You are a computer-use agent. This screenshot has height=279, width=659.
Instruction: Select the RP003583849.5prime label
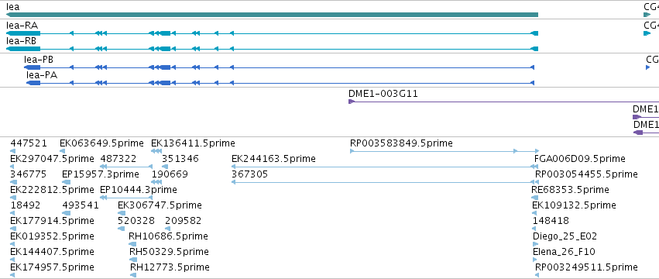click(401, 143)
